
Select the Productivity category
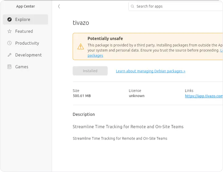click(x=25, y=43)
